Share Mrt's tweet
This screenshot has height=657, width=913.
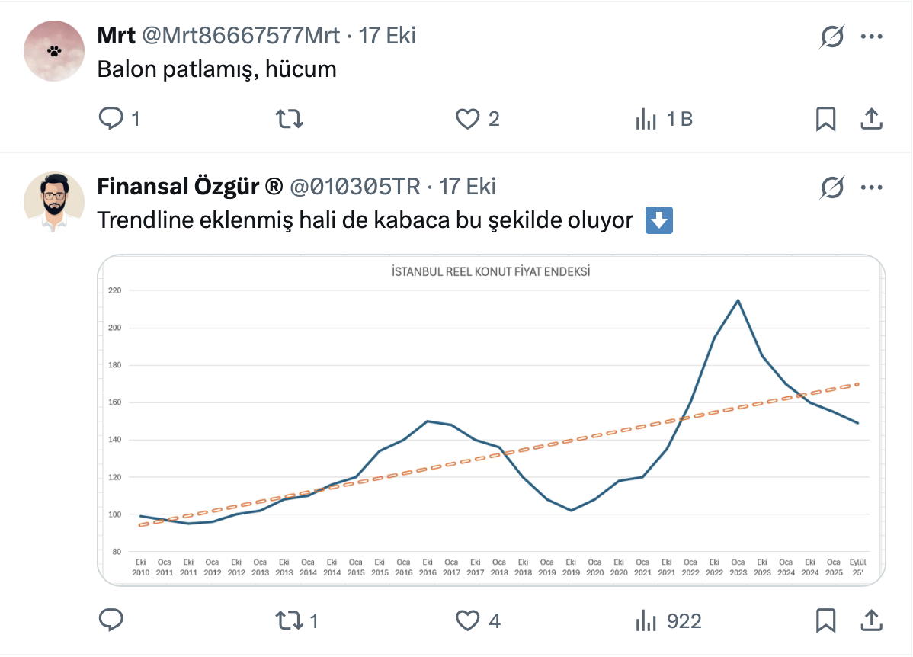871,119
